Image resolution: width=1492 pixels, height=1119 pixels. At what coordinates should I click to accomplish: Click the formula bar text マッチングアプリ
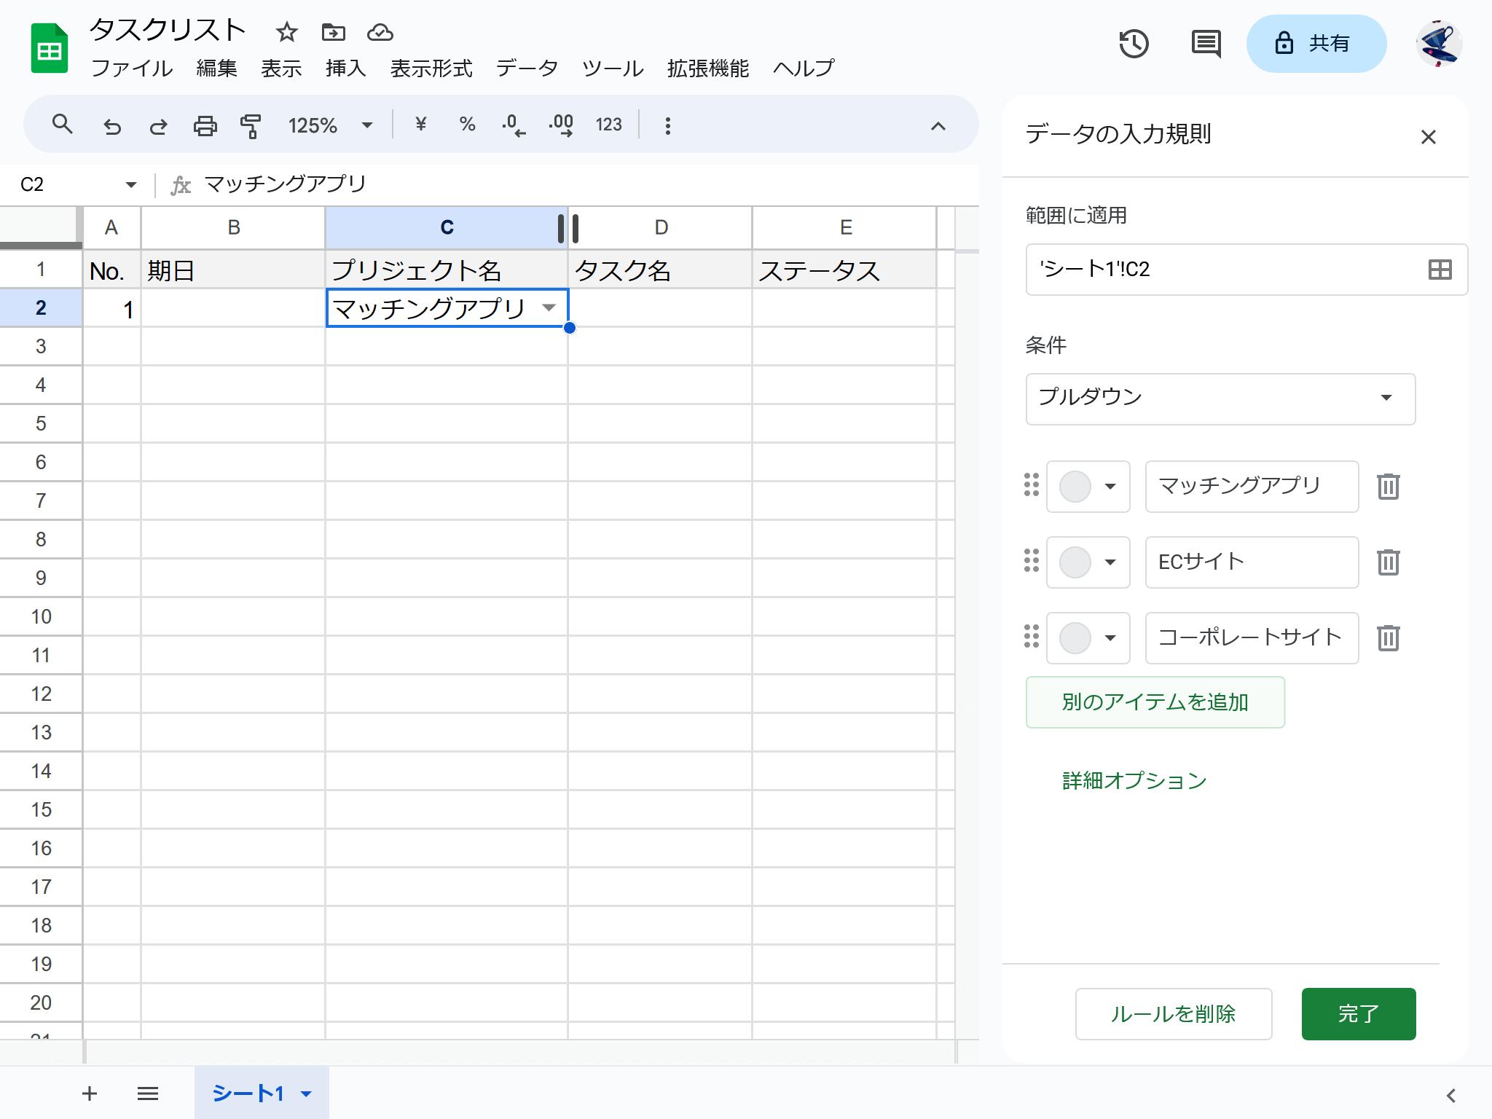[x=286, y=184]
